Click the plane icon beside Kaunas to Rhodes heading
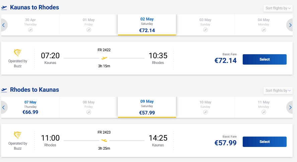297x162 pixels. 4,8
